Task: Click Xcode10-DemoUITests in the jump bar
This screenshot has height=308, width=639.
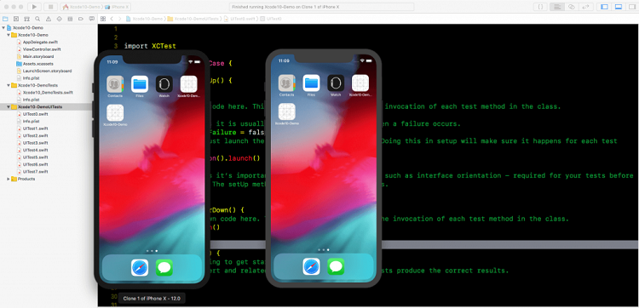Action: [x=194, y=19]
